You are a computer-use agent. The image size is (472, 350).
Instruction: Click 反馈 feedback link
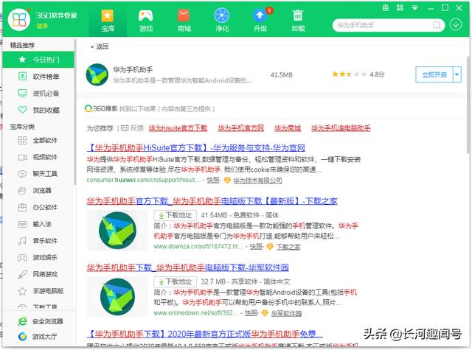click(x=133, y=128)
